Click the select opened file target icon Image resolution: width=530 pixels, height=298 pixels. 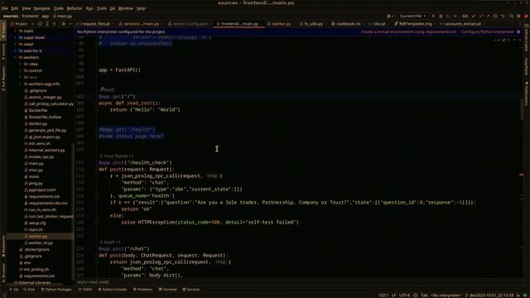point(40,24)
